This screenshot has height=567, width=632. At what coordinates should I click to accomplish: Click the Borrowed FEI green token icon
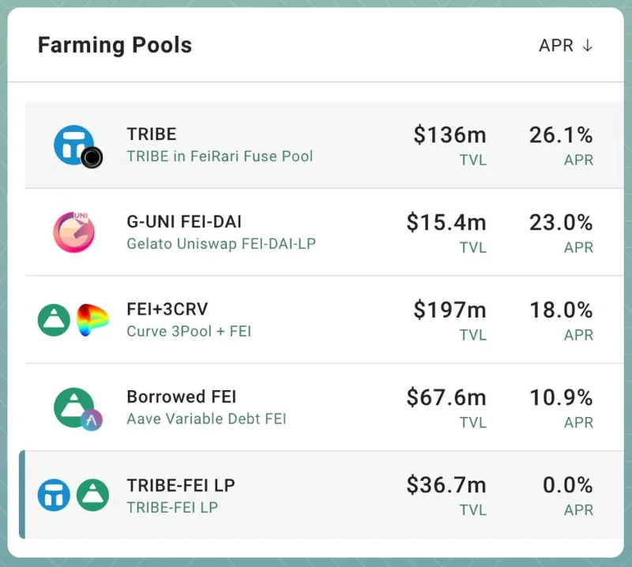point(73,407)
